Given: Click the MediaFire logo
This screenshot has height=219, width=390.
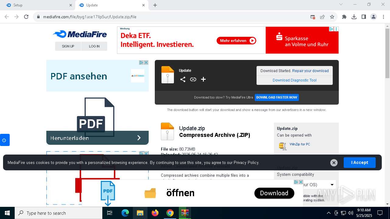Looking at the screenshot, I should [80, 34].
